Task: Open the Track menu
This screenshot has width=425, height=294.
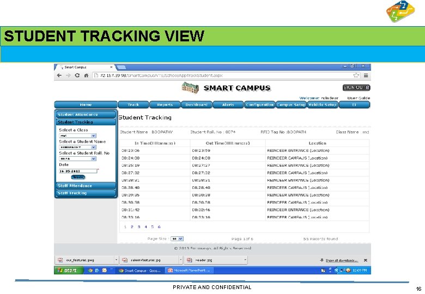Action: click(x=133, y=105)
